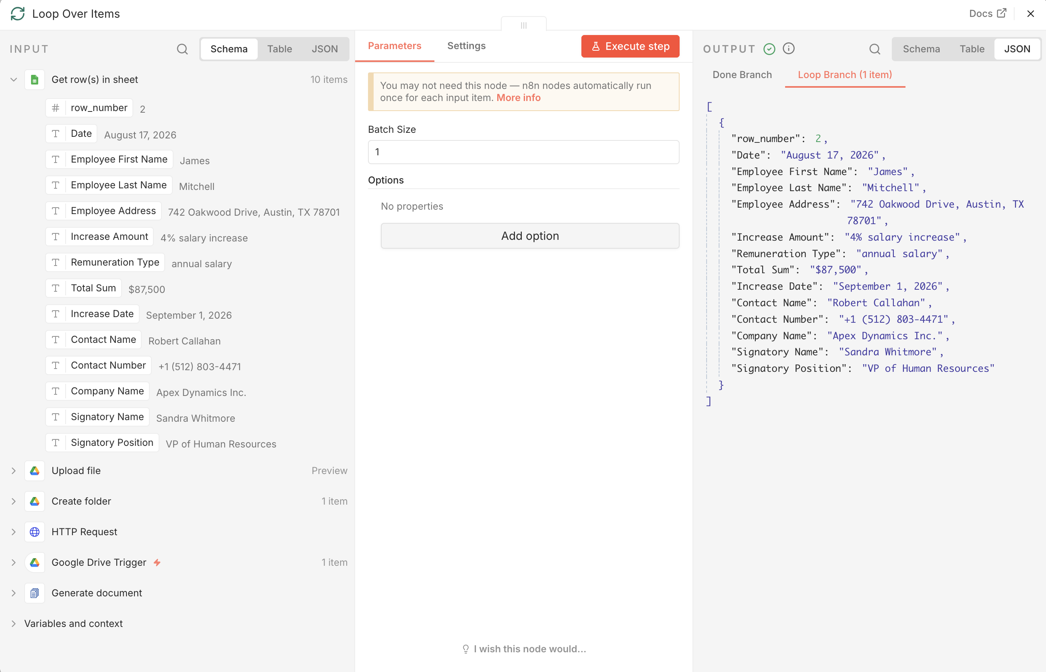Collapse the Get row(s) in sheet node

(x=14, y=79)
